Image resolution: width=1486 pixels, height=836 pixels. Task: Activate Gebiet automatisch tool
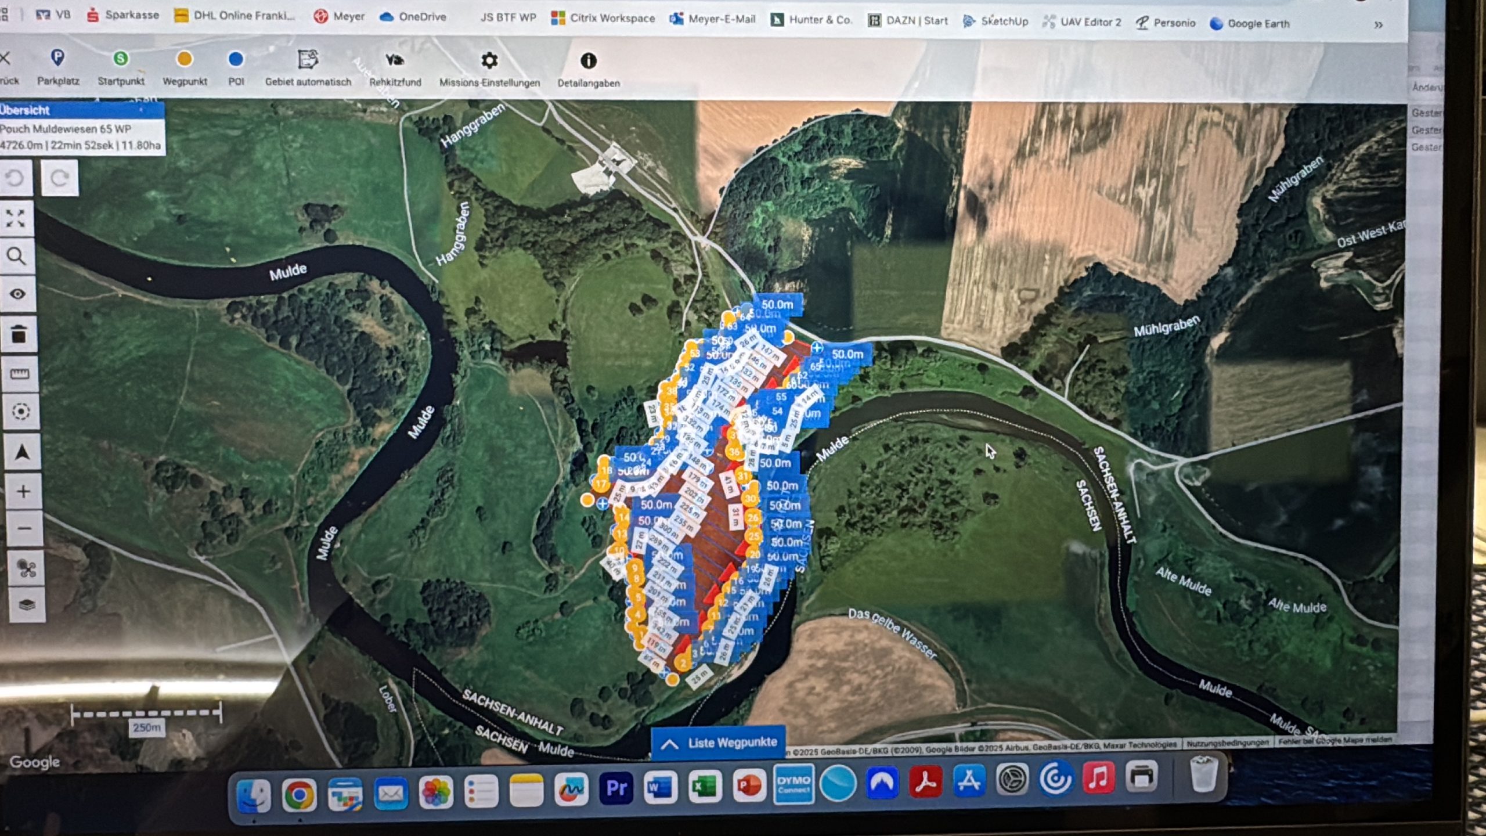coord(308,69)
